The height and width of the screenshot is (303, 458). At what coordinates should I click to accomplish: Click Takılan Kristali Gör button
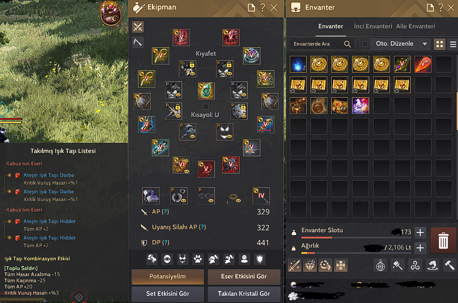(x=244, y=294)
